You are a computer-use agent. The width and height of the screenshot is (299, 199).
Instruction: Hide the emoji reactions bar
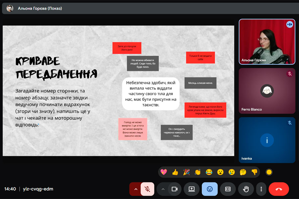coord(210,189)
